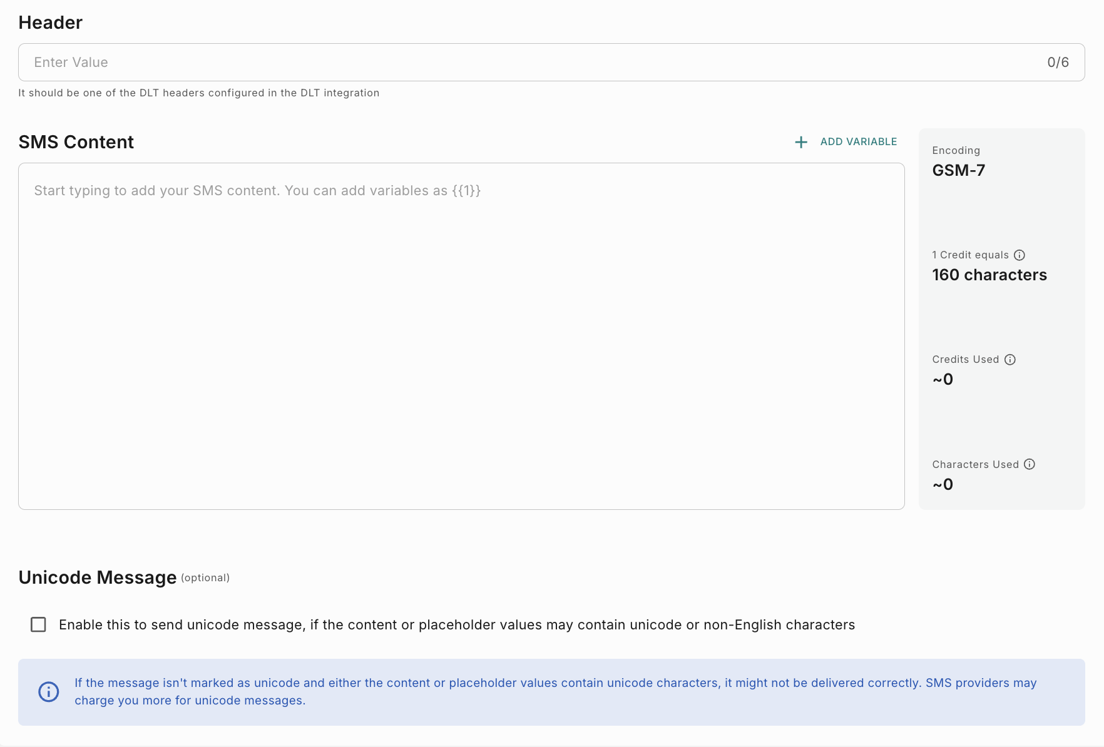This screenshot has width=1104, height=747.
Task: Click the ~0 value under Characters Used
Action: 943,484
